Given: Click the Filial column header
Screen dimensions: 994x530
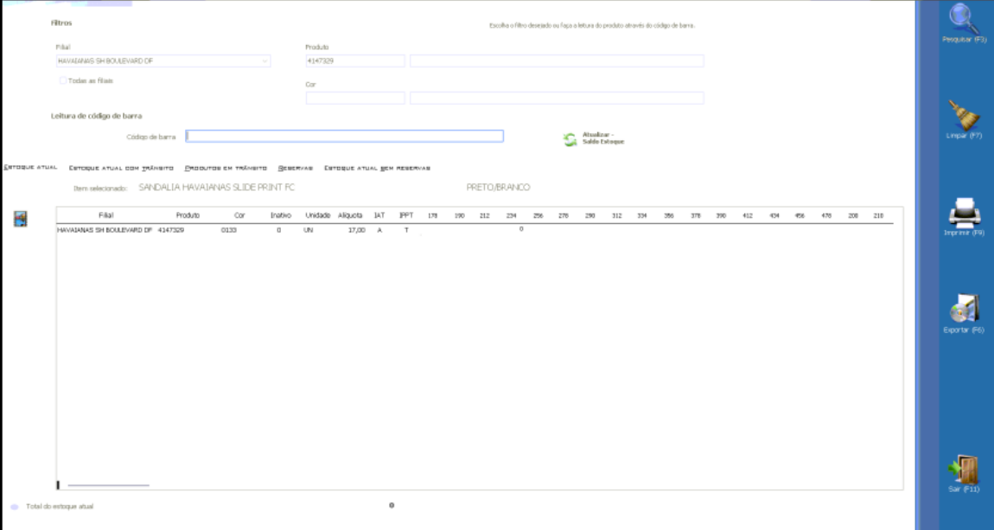Looking at the screenshot, I should coord(105,215).
